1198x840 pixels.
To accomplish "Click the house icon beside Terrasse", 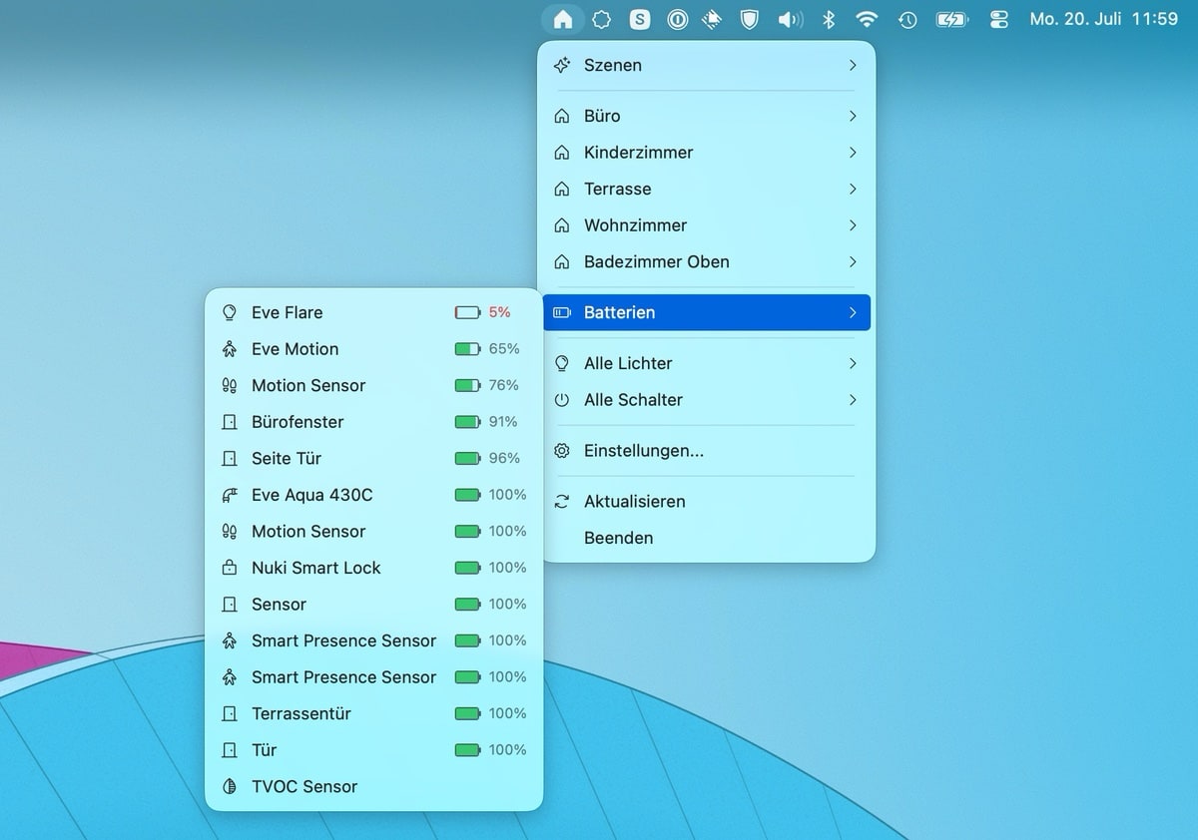I will click(562, 189).
